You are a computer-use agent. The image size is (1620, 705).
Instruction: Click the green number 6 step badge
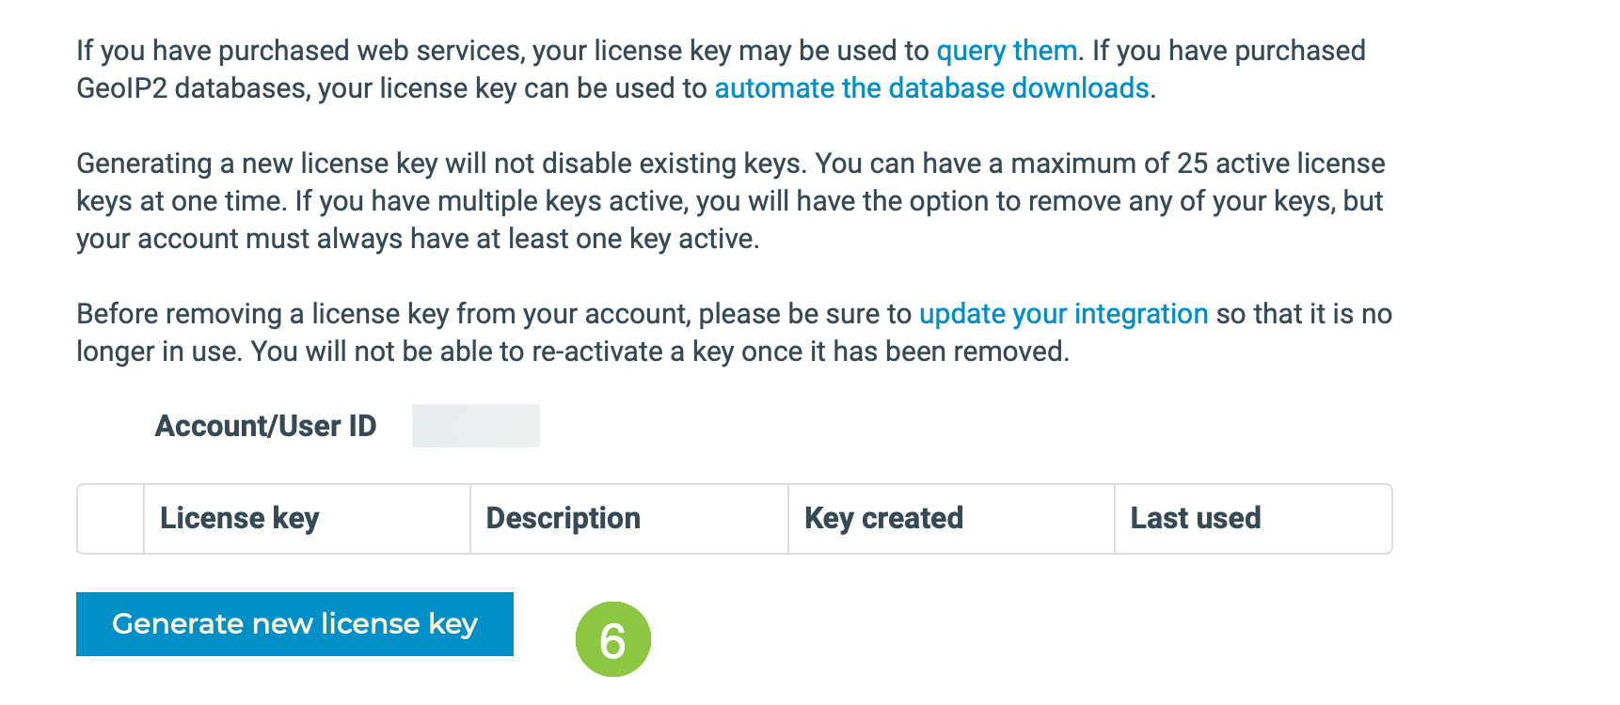tap(613, 639)
